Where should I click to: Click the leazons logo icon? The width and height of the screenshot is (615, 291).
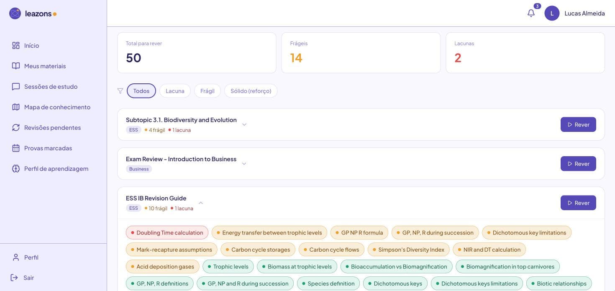coord(15,13)
